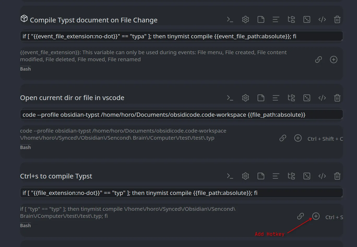Click the package cube icon beside the file-change command title
Screen dimensions: 357x247
pyautogui.click(x=24, y=18)
